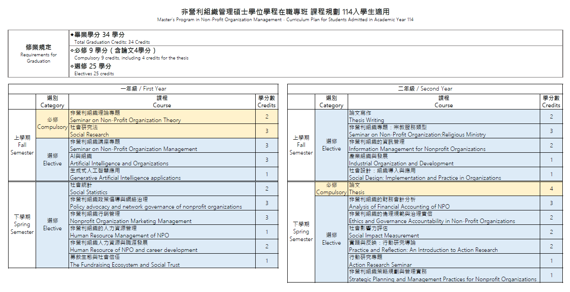Click the First Year table header
The image size is (570, 292).
click(143, 89)
